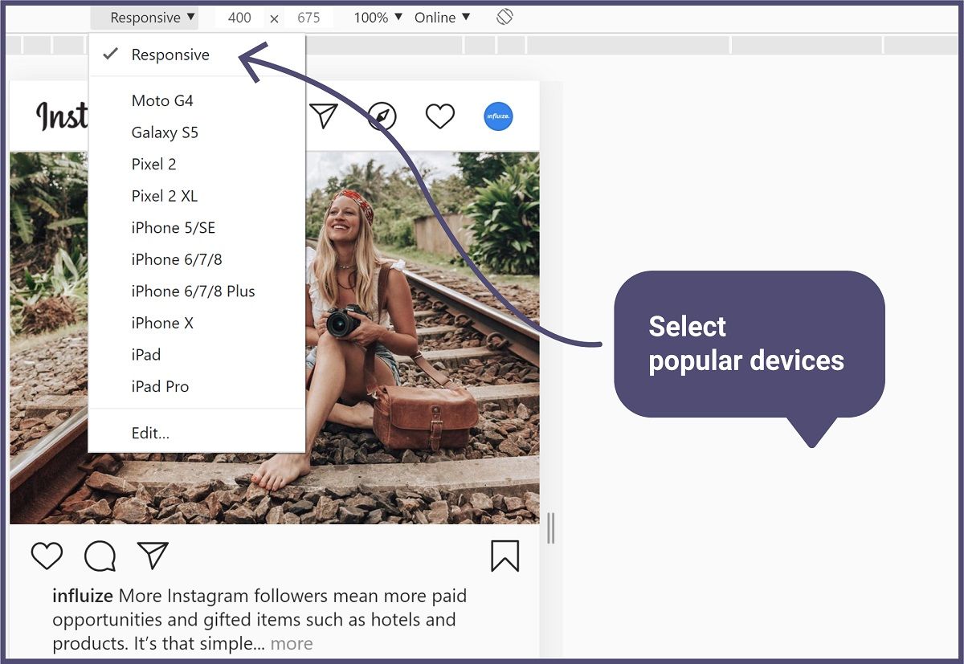Choose Galaxy S5 from device list
The image size is (964, 664).
[x=197, y=132]
